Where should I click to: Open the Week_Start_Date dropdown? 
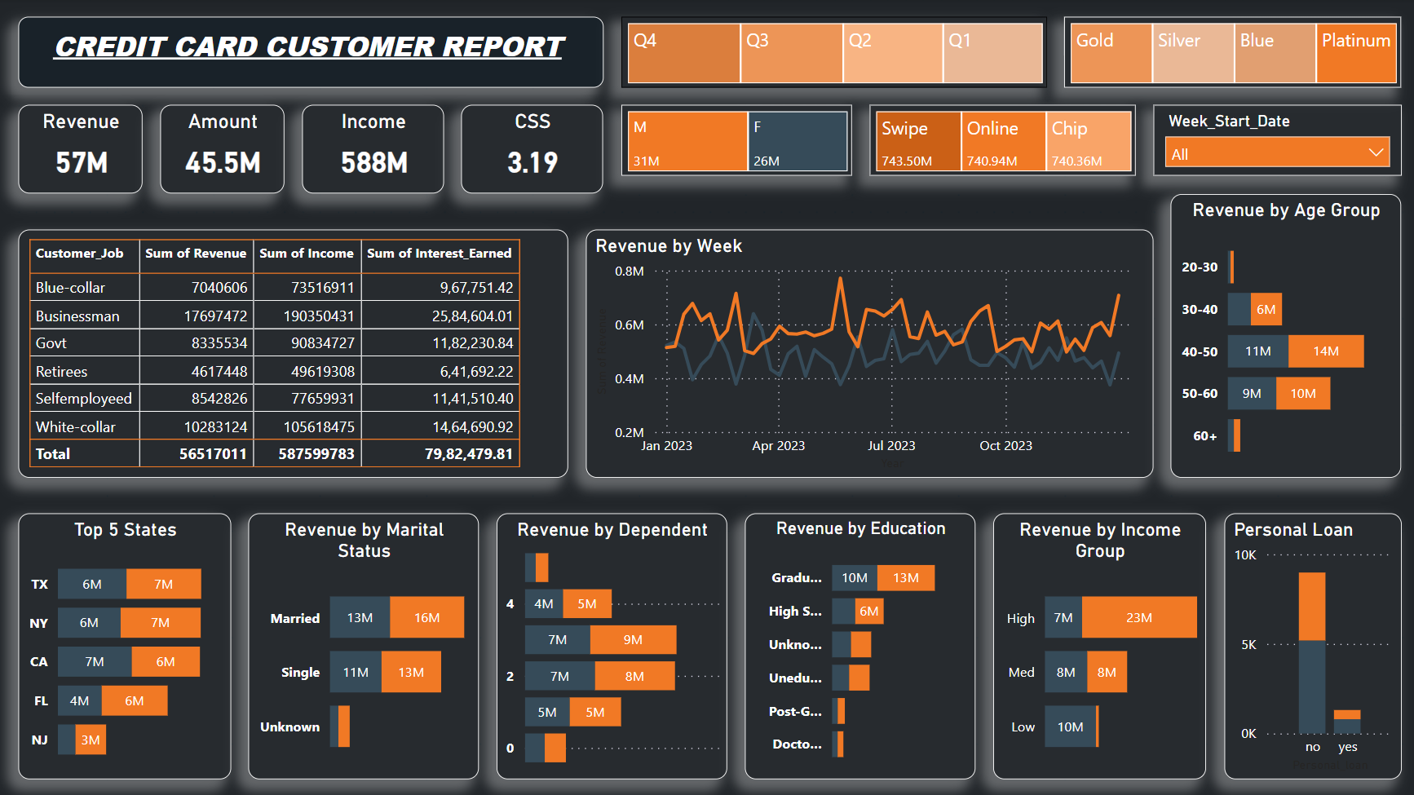1276,153
